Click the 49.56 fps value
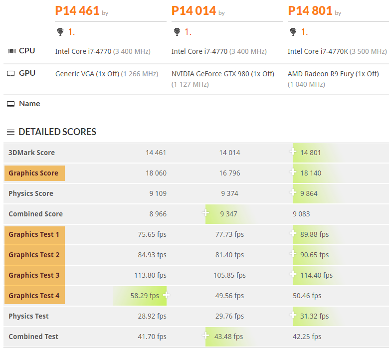Viewport: 389px width, 349px height. (229, 296)
